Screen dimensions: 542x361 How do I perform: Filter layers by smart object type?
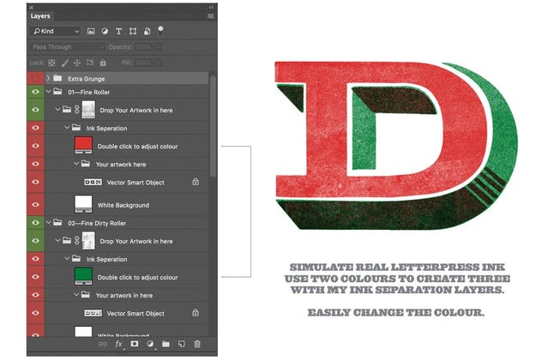[146, 31]
